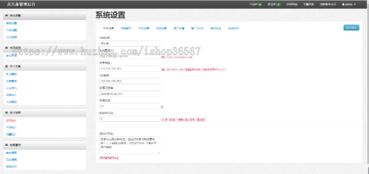The image size is (369, 174).
Task: Click the 分类文章 section header icon
Action: [7, 66]
